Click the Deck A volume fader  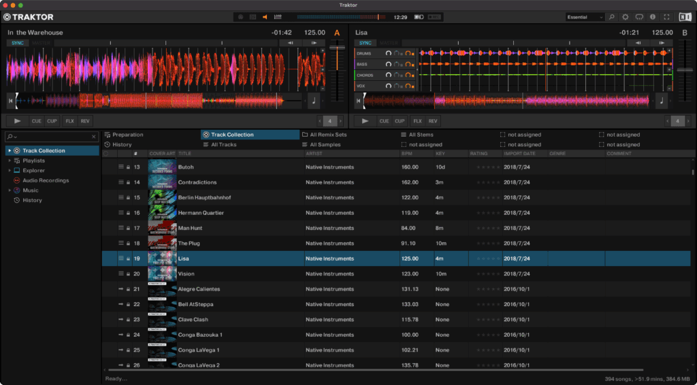pyautogui.click(x=336, y=49)
